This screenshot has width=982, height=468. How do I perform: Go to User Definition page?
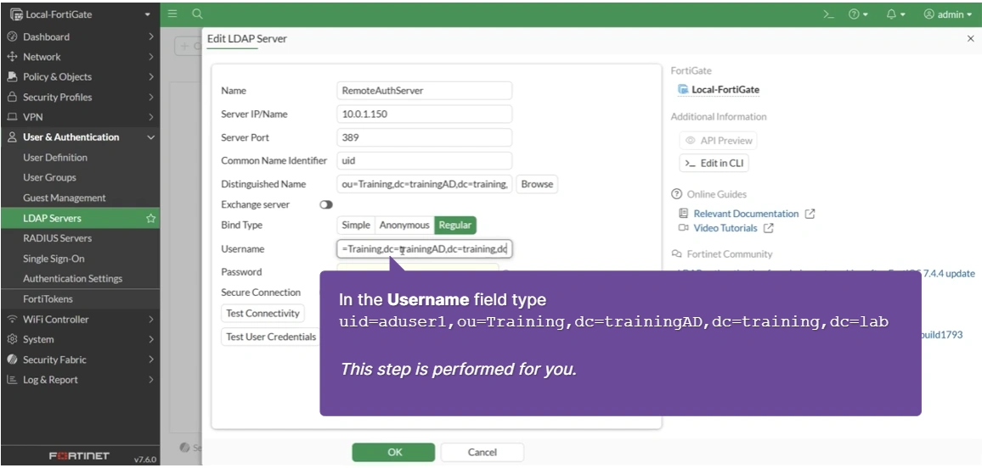(x=55, y=158)
